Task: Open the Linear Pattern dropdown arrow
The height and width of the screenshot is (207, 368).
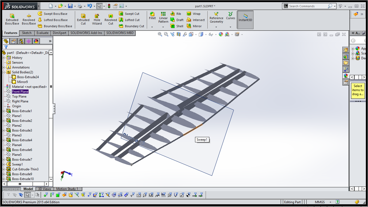Action: [163, 27]
